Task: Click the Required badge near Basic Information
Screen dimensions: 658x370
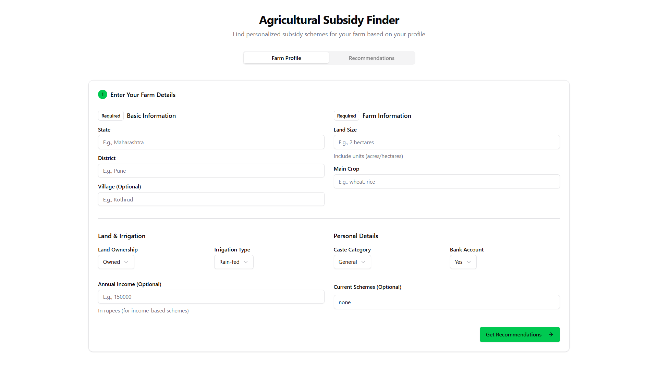Action: pos(110,115)
